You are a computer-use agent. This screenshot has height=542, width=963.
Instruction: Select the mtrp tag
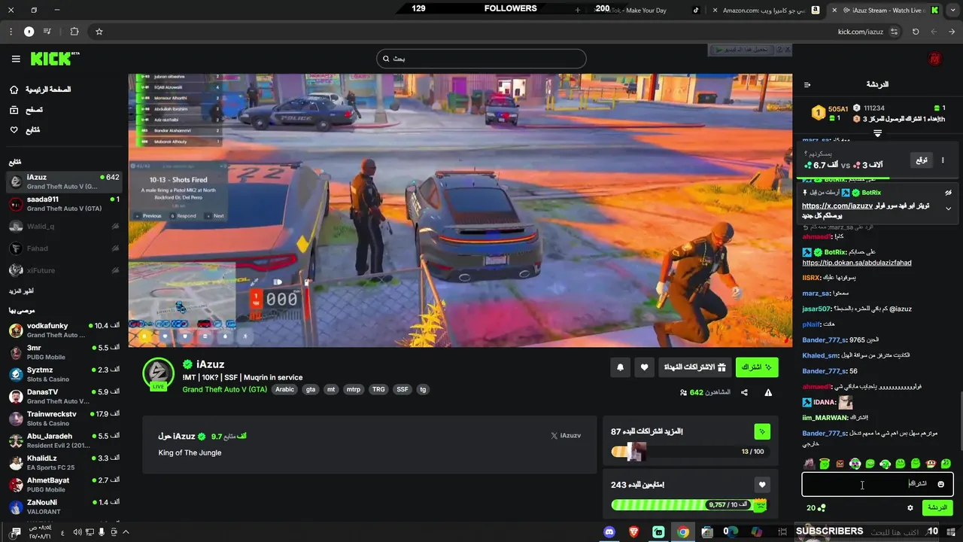coord(353,389)
